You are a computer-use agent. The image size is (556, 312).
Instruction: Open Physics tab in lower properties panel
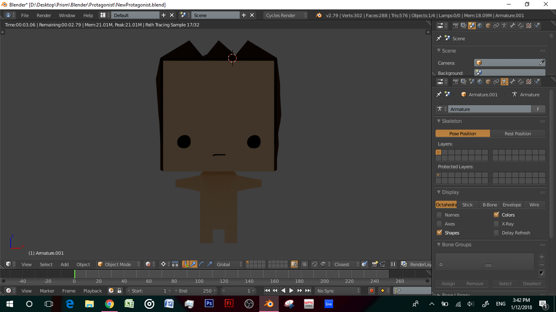coord(537,82)
